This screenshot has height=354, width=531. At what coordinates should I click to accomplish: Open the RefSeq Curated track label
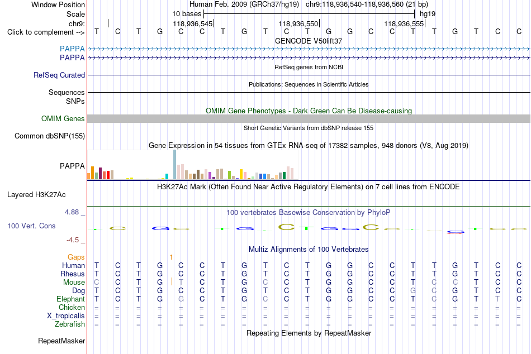click(59, 75)
